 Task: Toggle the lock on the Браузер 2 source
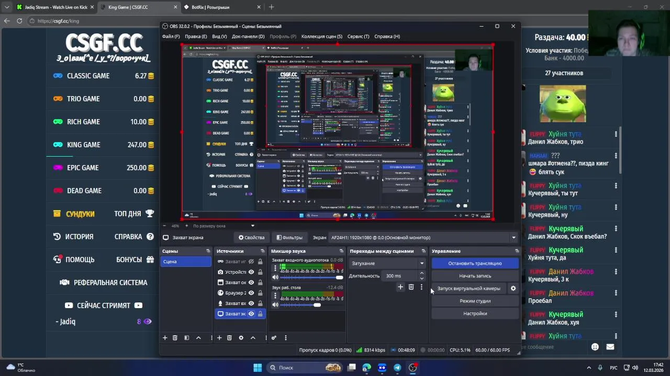(260, 293)
